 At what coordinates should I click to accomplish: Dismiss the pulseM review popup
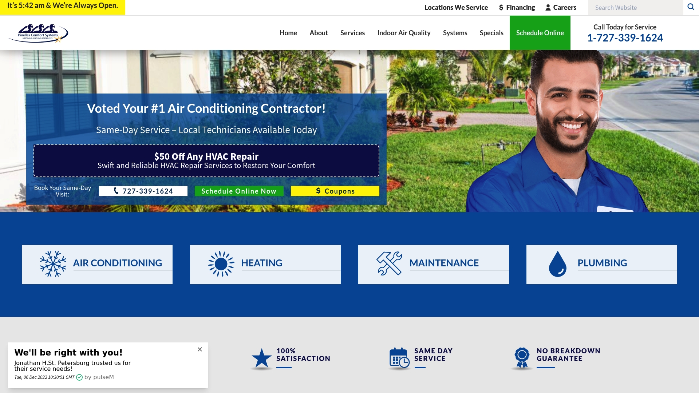coord(200,349)
